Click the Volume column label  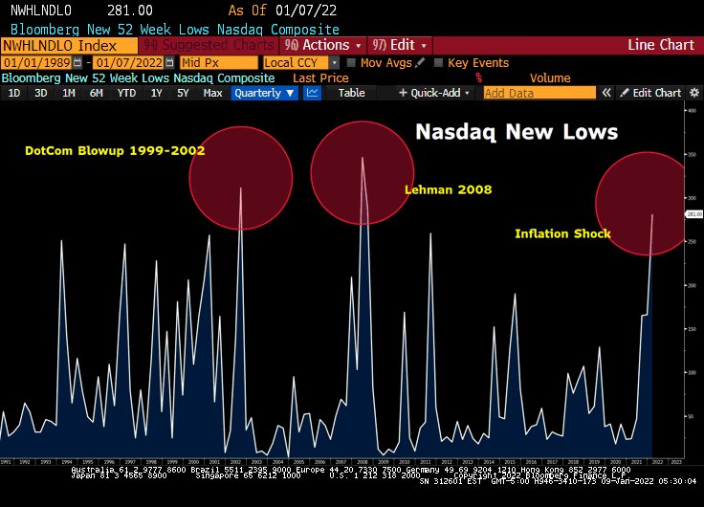click(x=550, y=78)
